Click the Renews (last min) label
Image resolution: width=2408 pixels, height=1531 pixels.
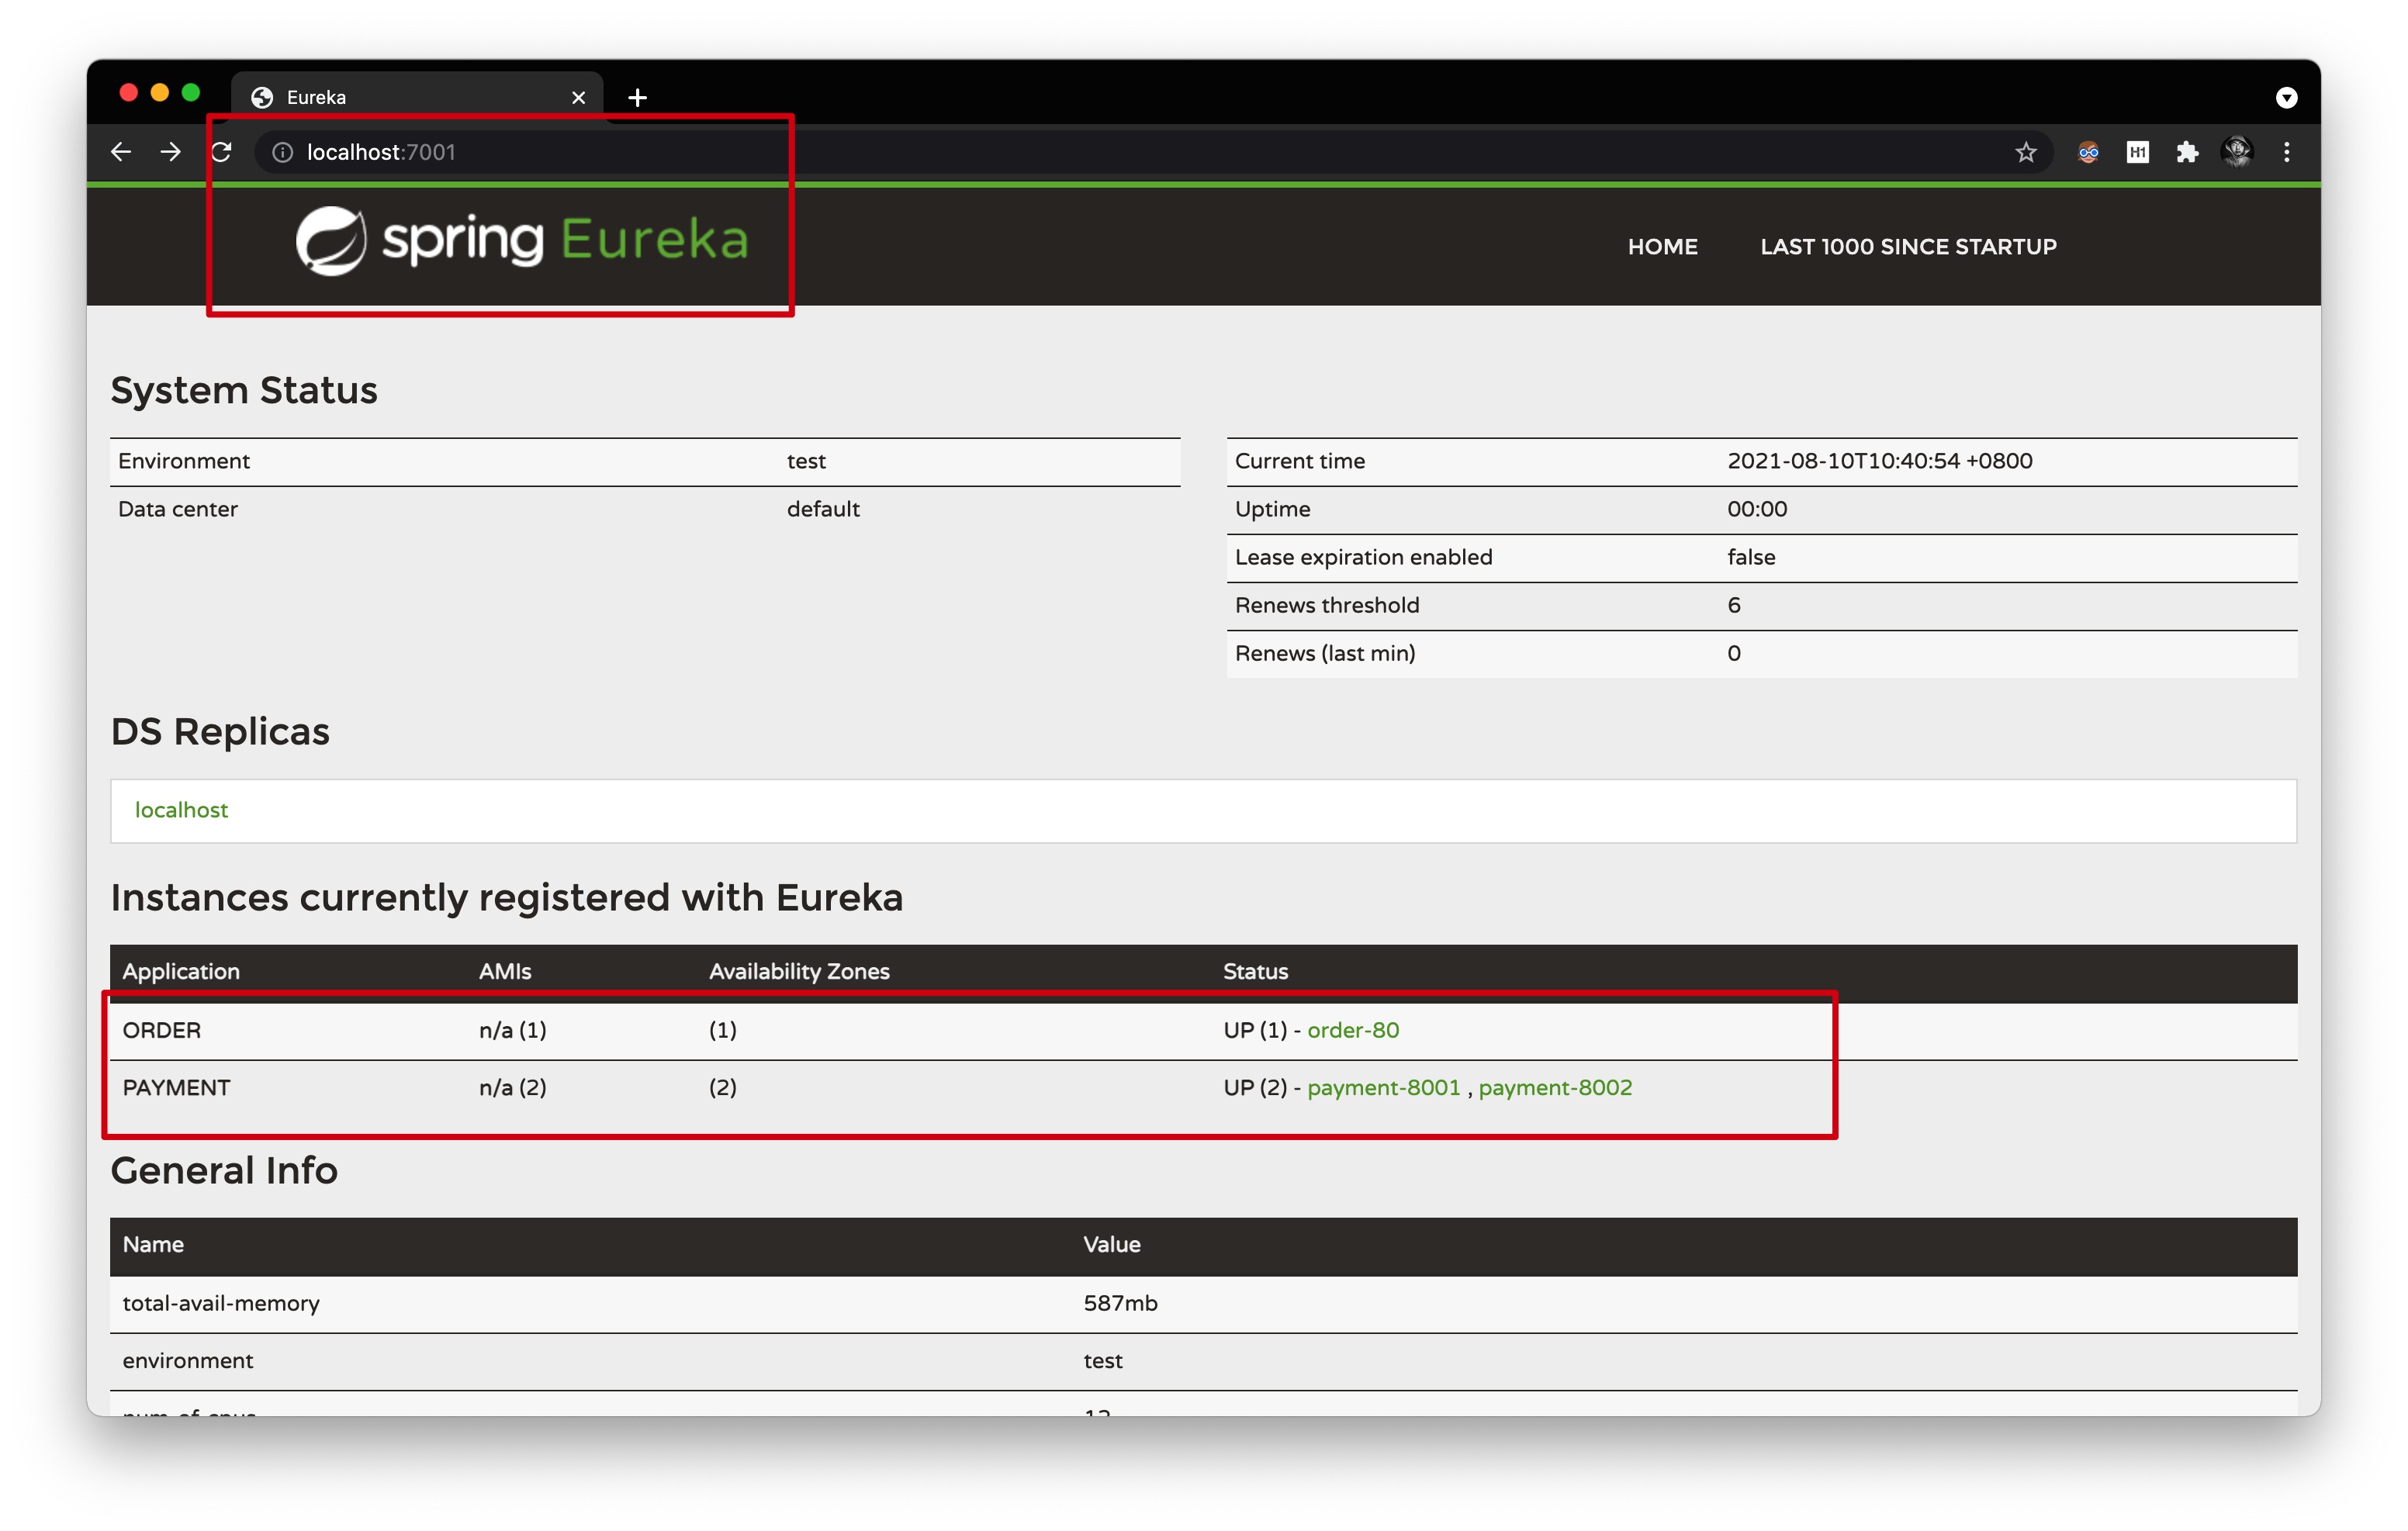tap(1325, 653)
